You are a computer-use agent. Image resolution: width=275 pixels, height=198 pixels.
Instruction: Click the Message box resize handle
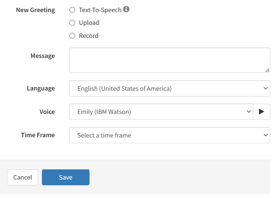(x=267, y=70)
